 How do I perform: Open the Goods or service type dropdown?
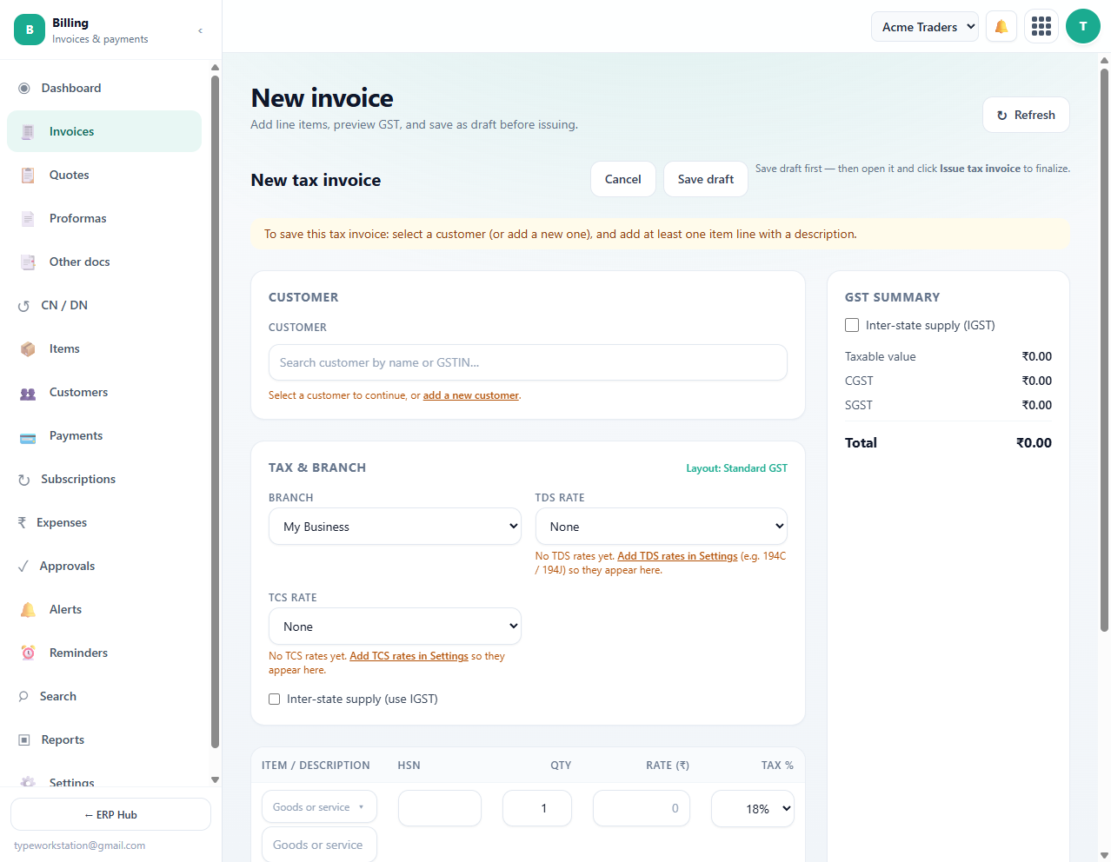click(x=319, y=807)
